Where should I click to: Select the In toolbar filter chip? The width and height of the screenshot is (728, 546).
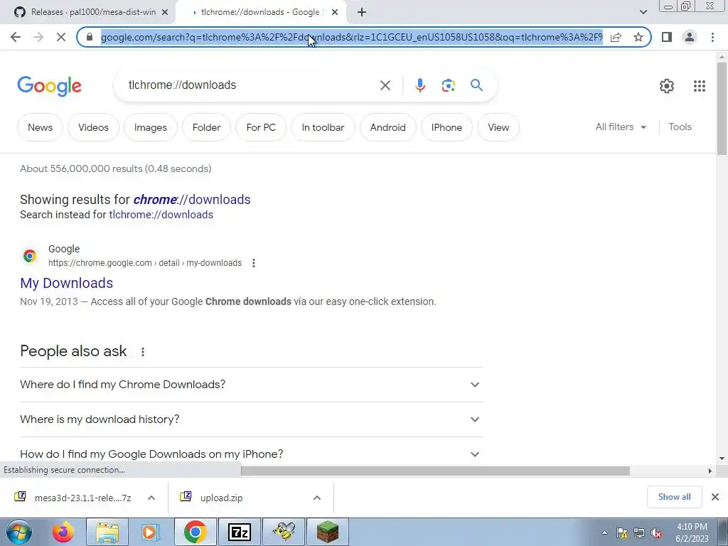[323, 127]
